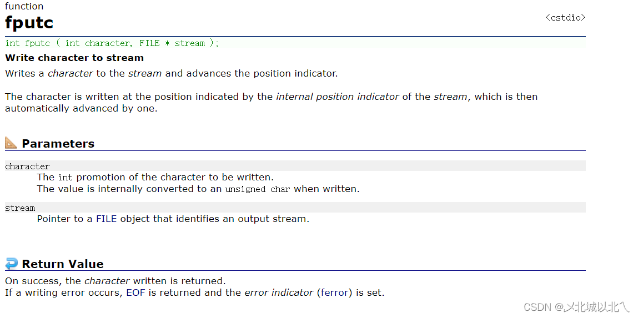Open the <cstdio> header link
Viewport: 638px width, 318px height.
(x=565, y=18)
